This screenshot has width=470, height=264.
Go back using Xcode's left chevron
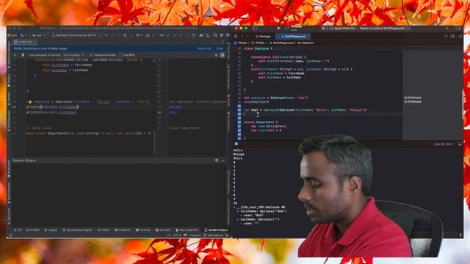coord(242,37)
